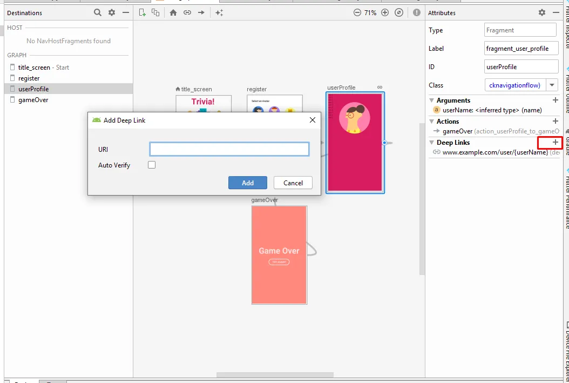Click the New Destination icon in toolbar
This screenshot has height=383, width=569.
(143, 12)
